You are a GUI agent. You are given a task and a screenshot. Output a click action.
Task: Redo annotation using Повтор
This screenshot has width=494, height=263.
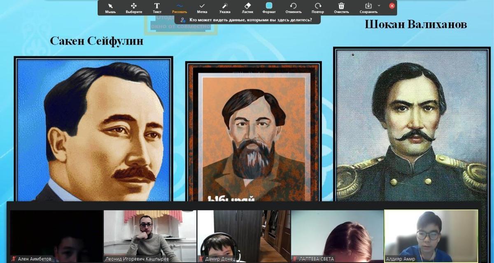pos(317,7)
